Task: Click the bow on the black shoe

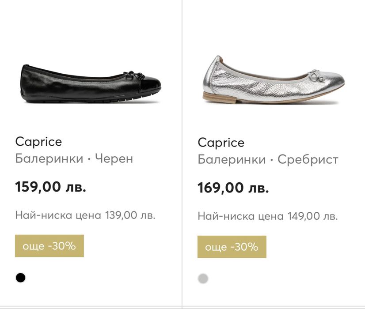Action: pyautogui.click(x=131, y=75)
